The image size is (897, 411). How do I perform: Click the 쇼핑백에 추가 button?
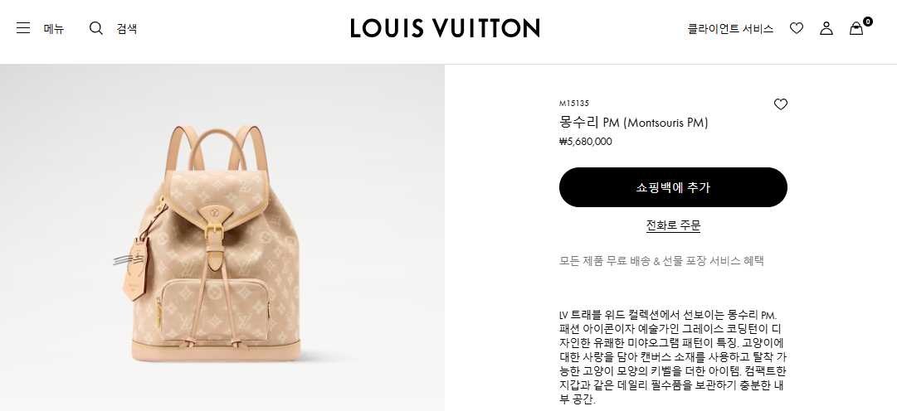pos(673,187)
